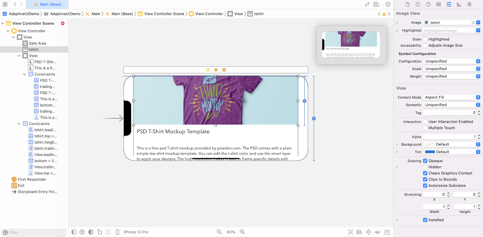Click the zoom in magnifier icon

tap(242, 232)
